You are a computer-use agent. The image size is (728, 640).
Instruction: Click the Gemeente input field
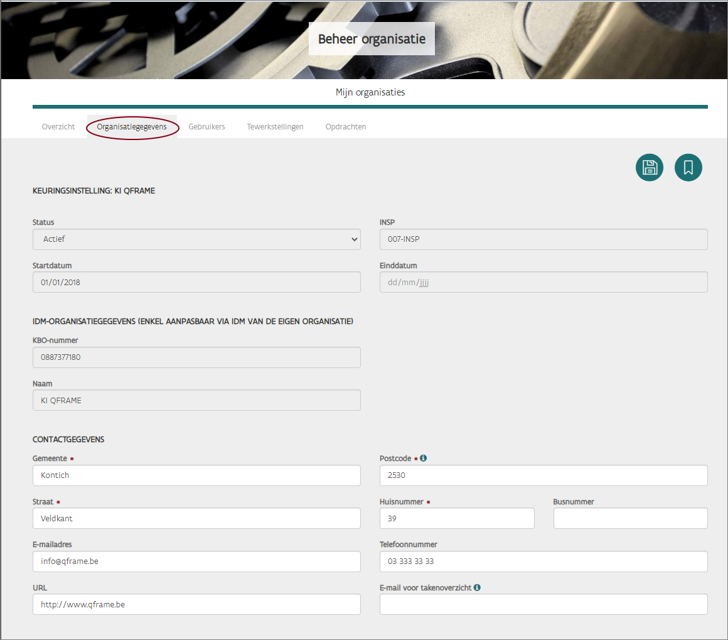click(196, 475)
